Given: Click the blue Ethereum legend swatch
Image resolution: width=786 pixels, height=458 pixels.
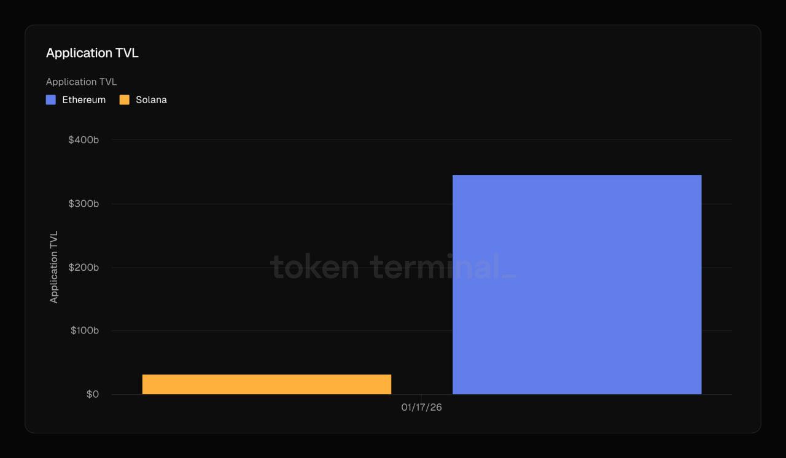Looking at the screenshot, I should click(x=51, y=99).
